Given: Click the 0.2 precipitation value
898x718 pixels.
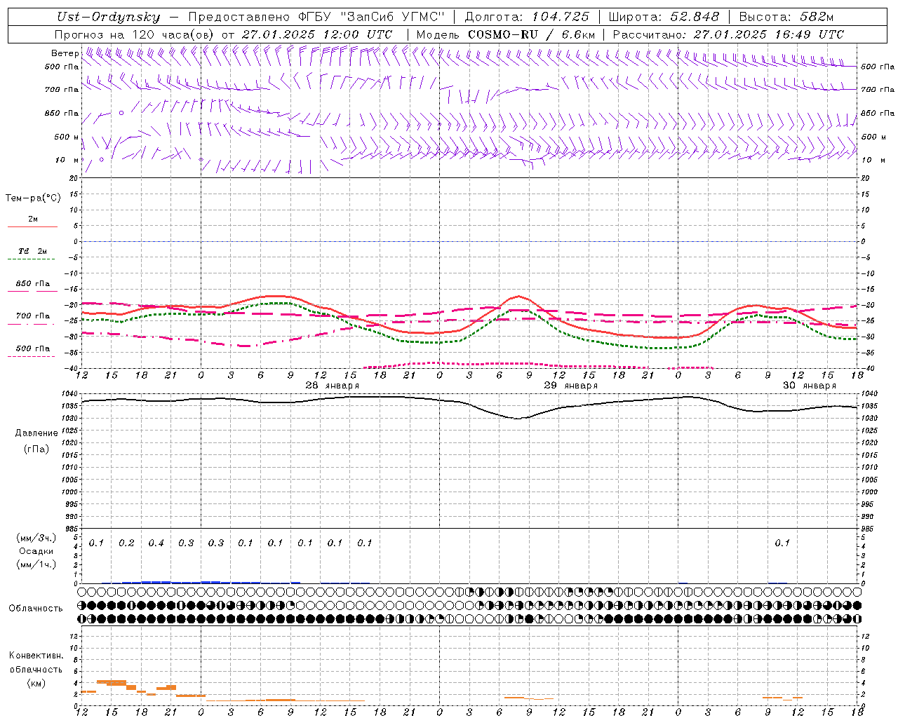Looking at the screenshot, I should pos(126,543).
